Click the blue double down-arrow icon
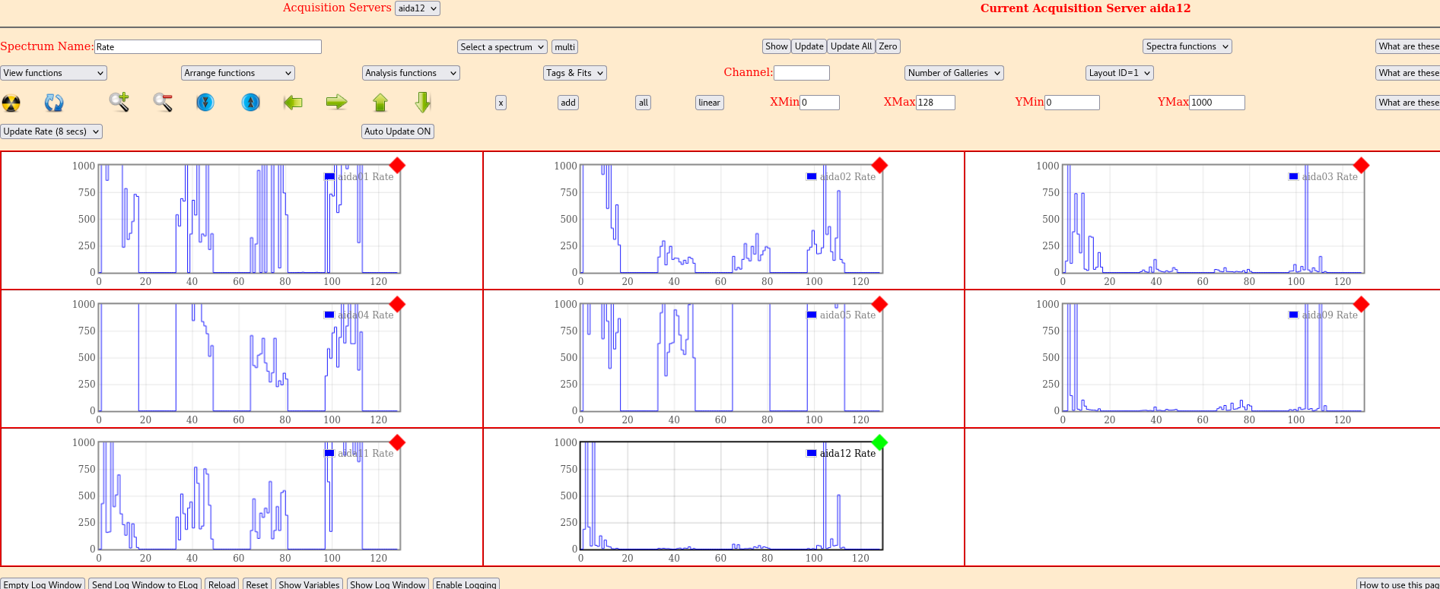The image size is (1440, 589). [x=205, y=103]
